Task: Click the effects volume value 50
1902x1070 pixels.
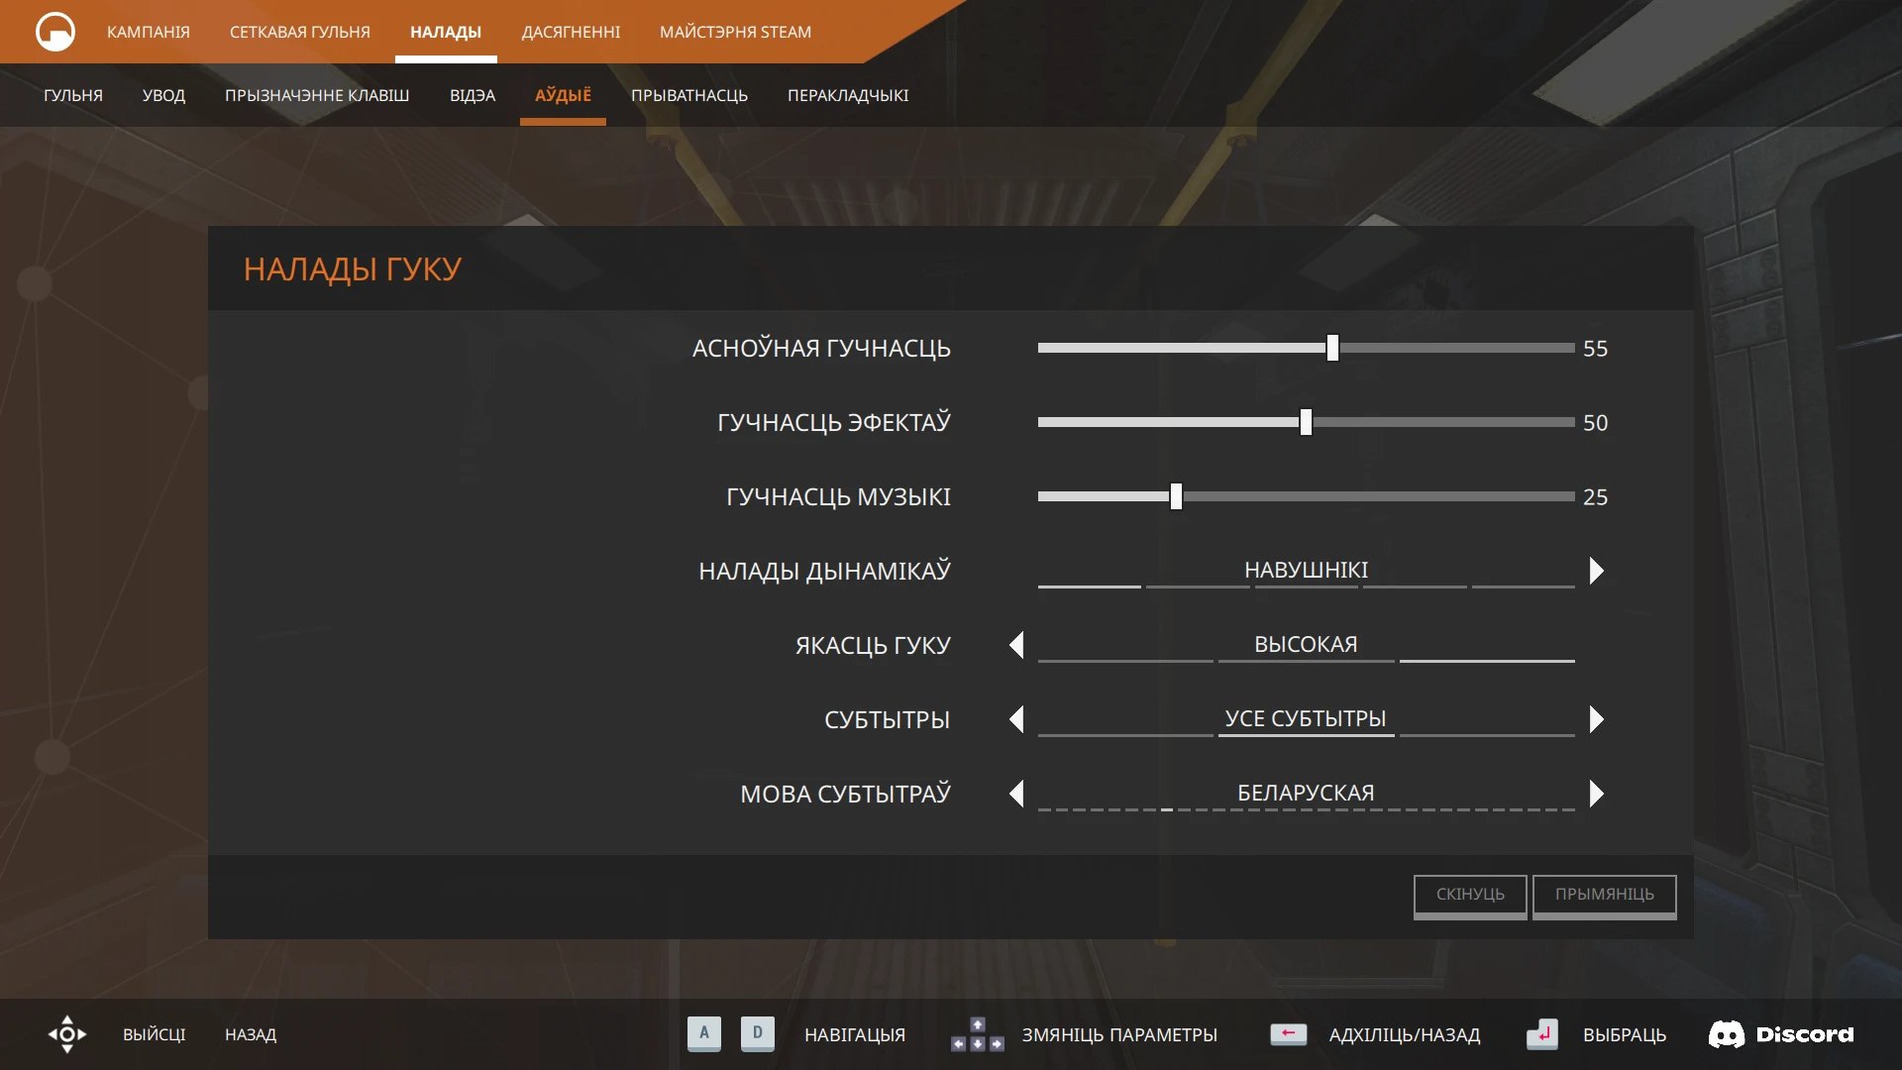Action: [x=1595, y=423]
